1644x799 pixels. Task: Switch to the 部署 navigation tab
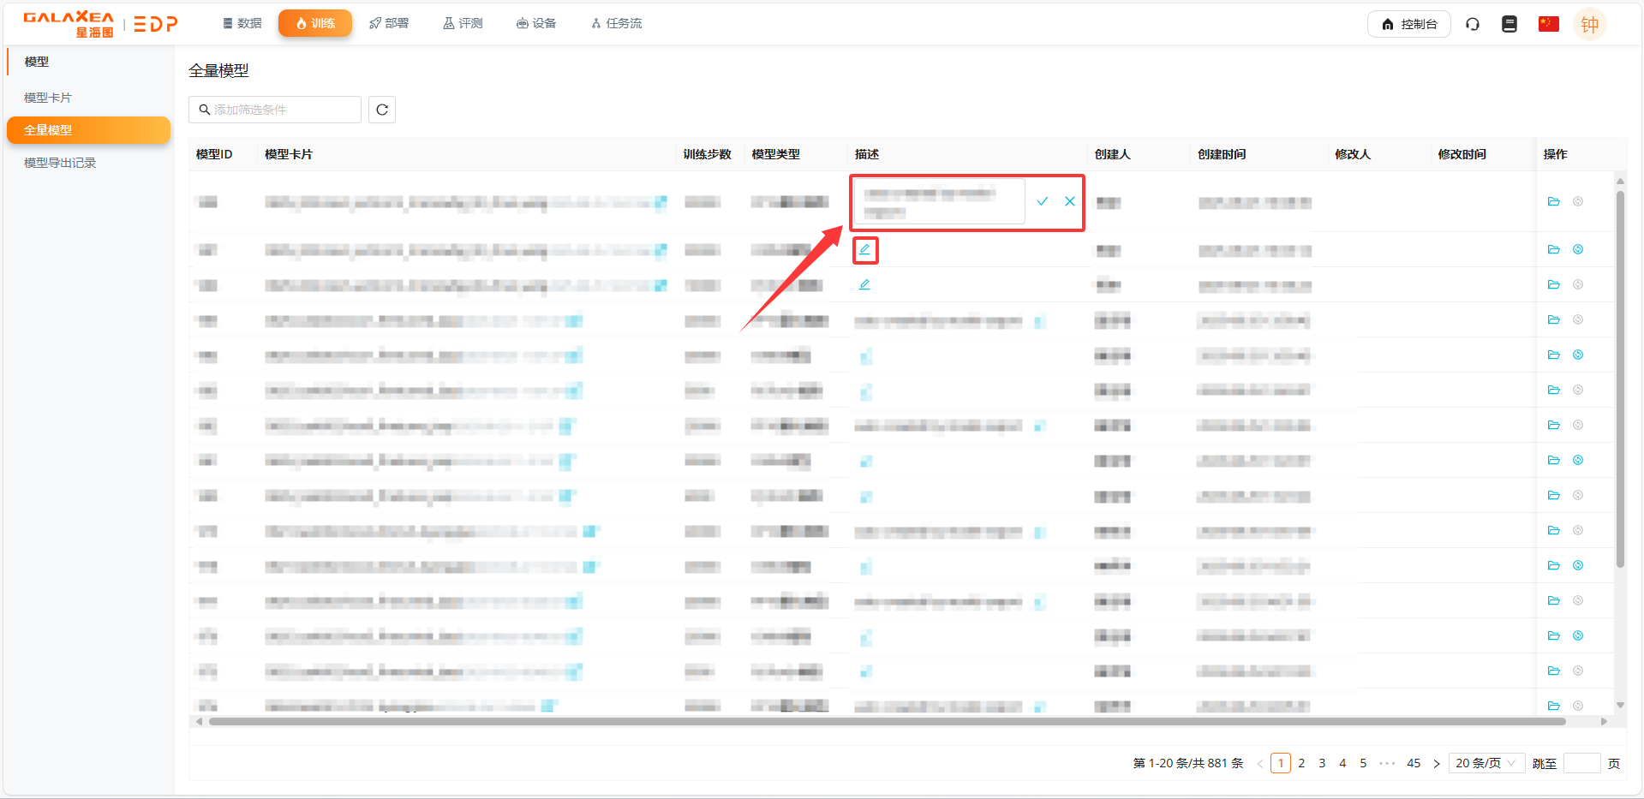pos(389,23)
